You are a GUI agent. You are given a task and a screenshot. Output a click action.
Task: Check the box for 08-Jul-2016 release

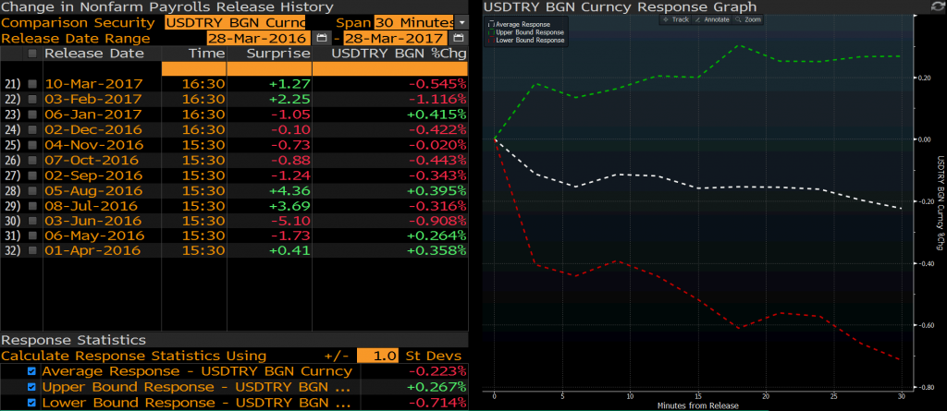click(32, 206)
